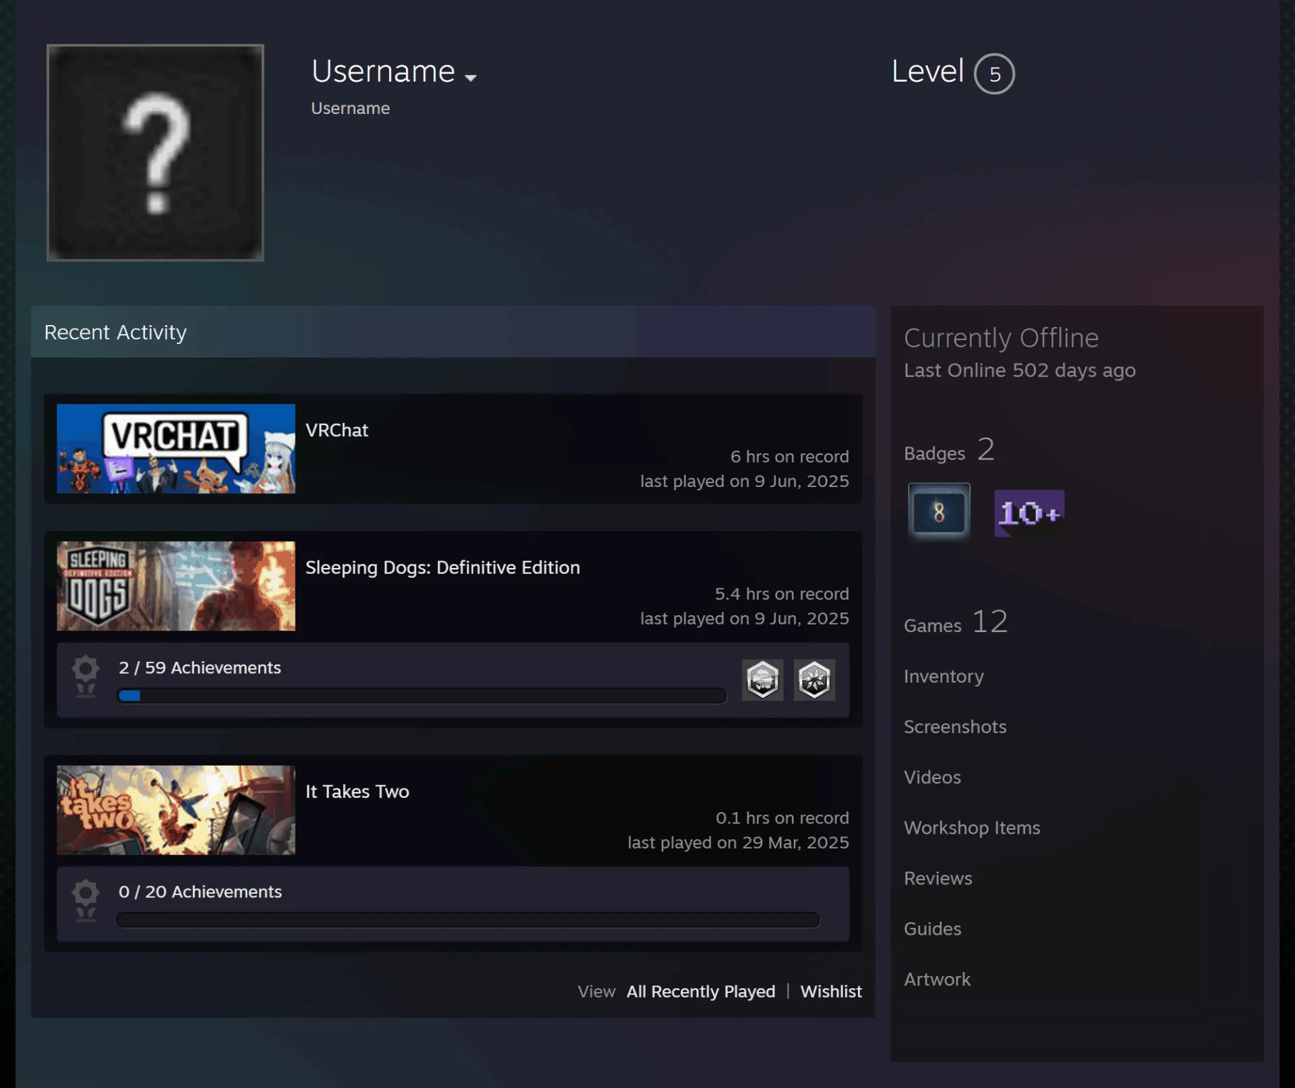The height and width of the screenshot is (1088, 1295).
Task: Click the 0 / 20 Achievements link
Action: click(x=200, y=892)
